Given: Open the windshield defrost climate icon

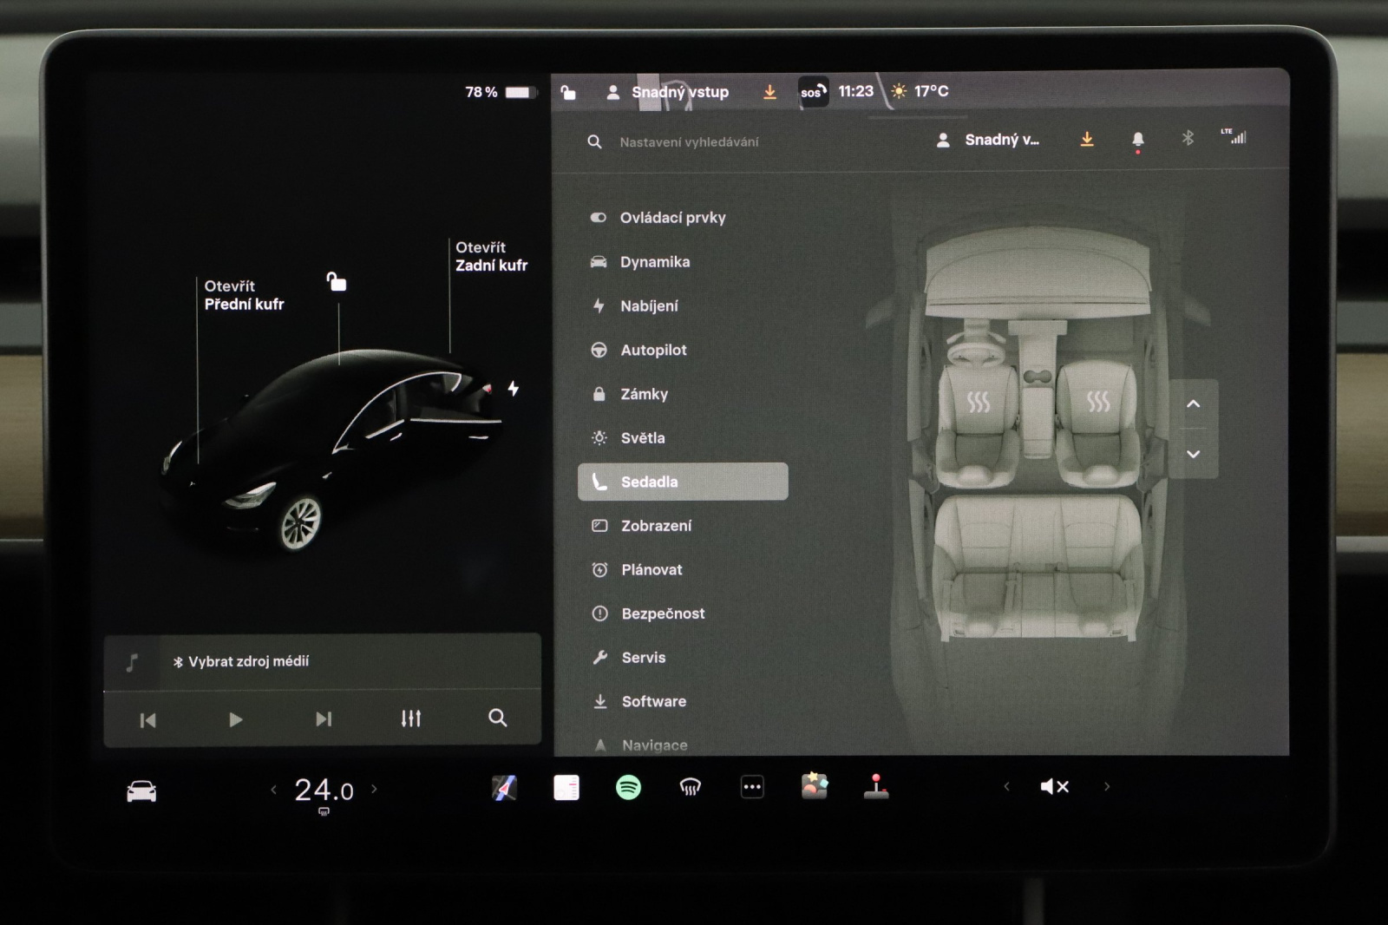Looking at the screenshot, I should 690,788.
